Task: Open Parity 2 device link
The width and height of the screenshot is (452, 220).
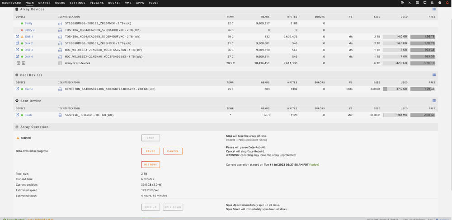Action: [30, 30]
